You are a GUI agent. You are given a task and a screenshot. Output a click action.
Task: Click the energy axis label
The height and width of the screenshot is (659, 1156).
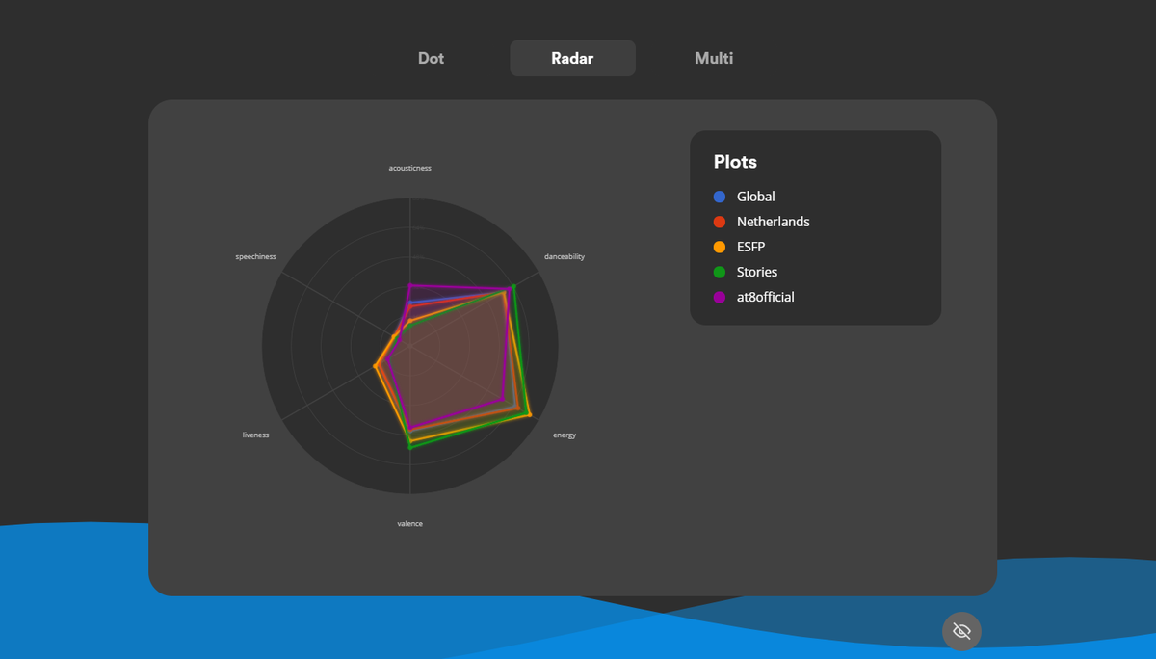click(565, 435)
